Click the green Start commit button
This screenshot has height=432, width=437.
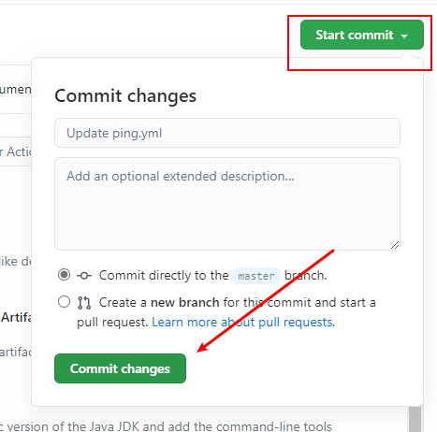pos(362,35)
